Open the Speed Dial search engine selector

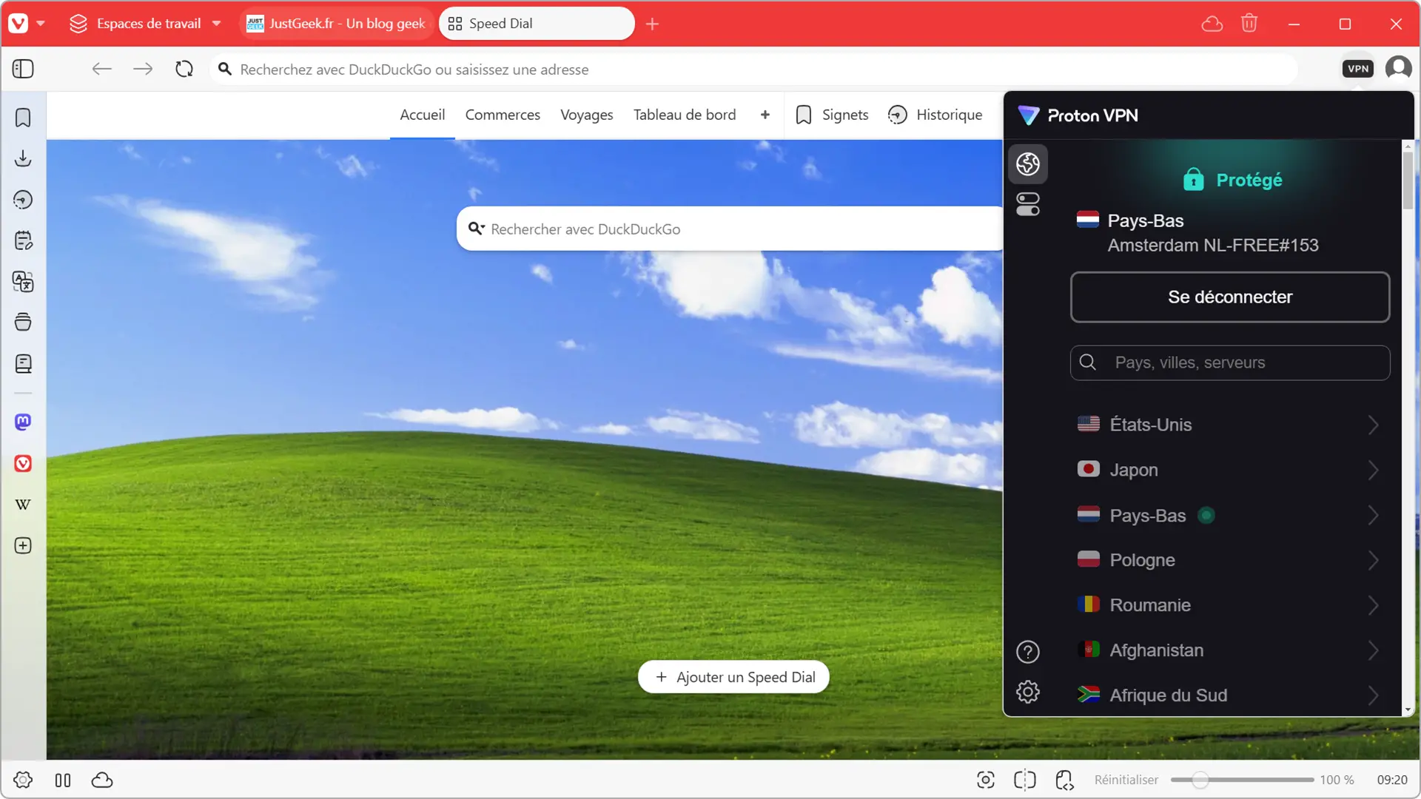pyautogui.click(x=477, y=229)
